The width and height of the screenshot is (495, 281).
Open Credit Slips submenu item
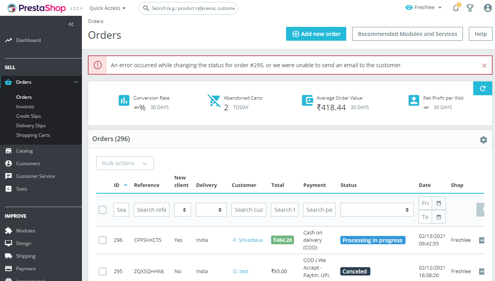[x=28, y=116]
